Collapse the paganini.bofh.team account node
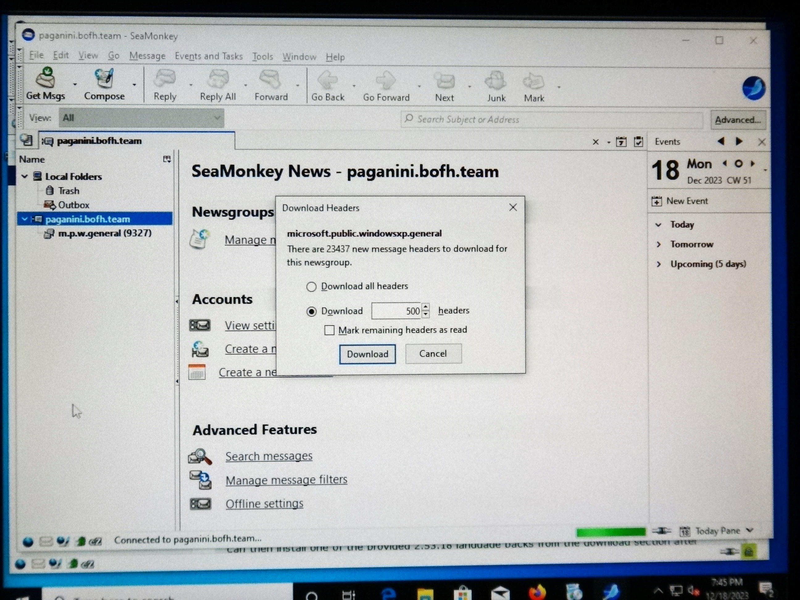Image resolution: width=800 pixels, height=600 pixels. [25, 219]
